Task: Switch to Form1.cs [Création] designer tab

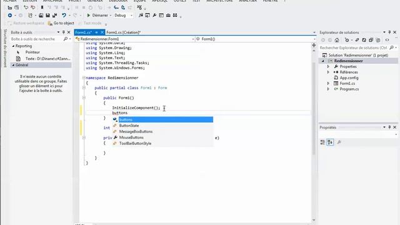Action: 124,32
